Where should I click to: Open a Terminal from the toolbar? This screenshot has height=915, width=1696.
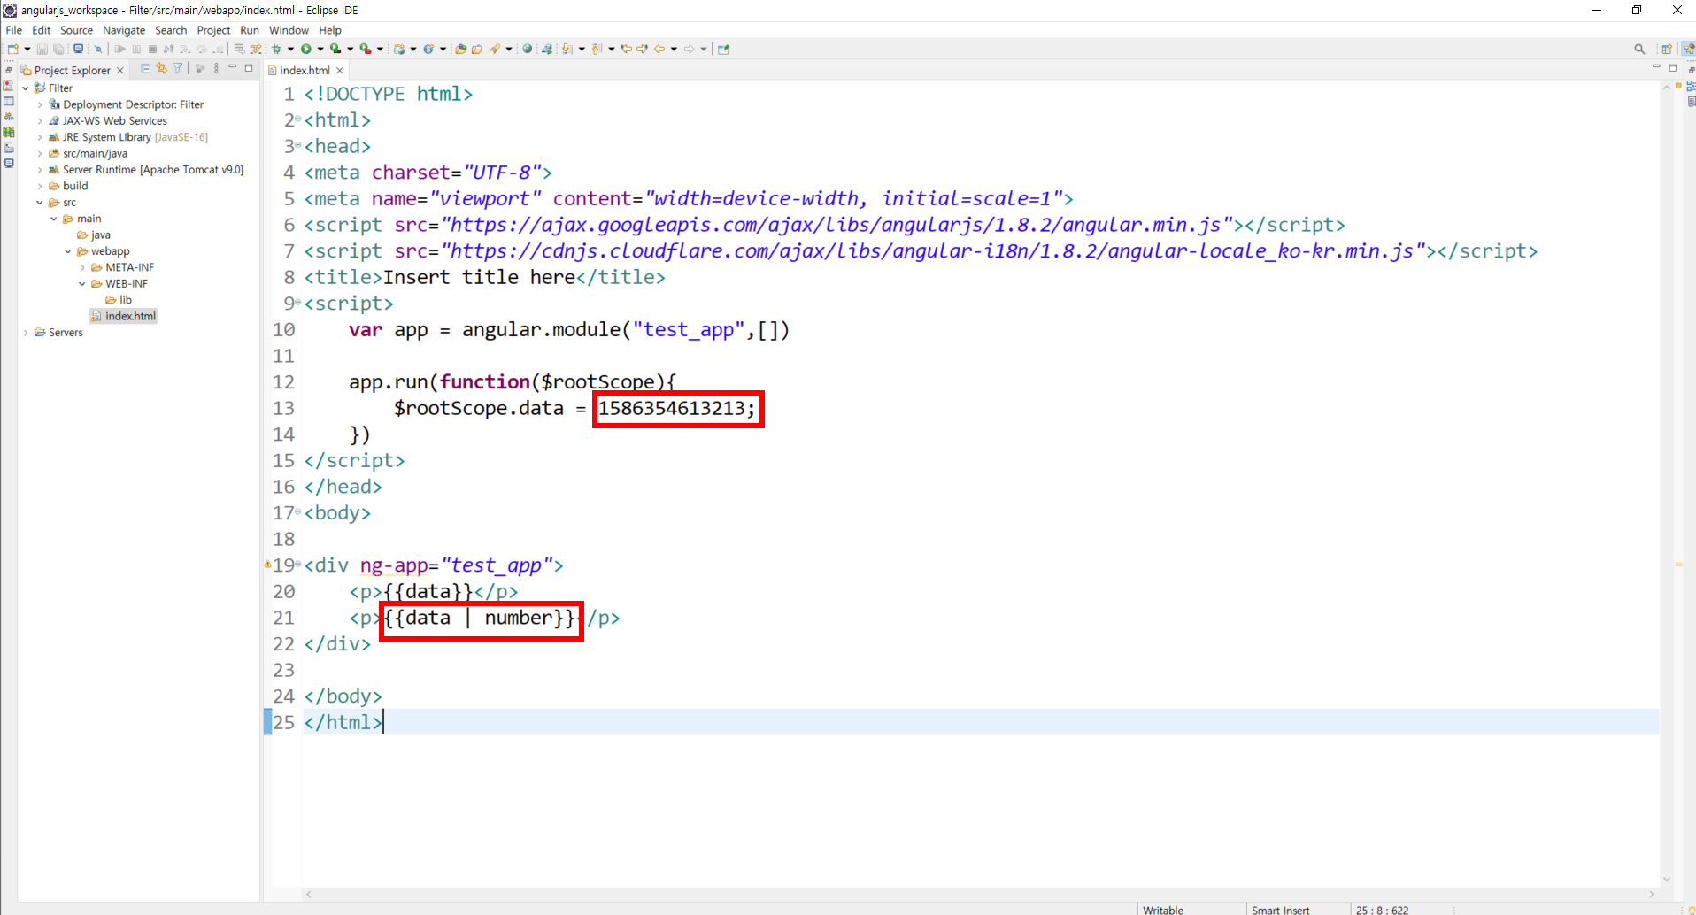(x=78, y=49)
